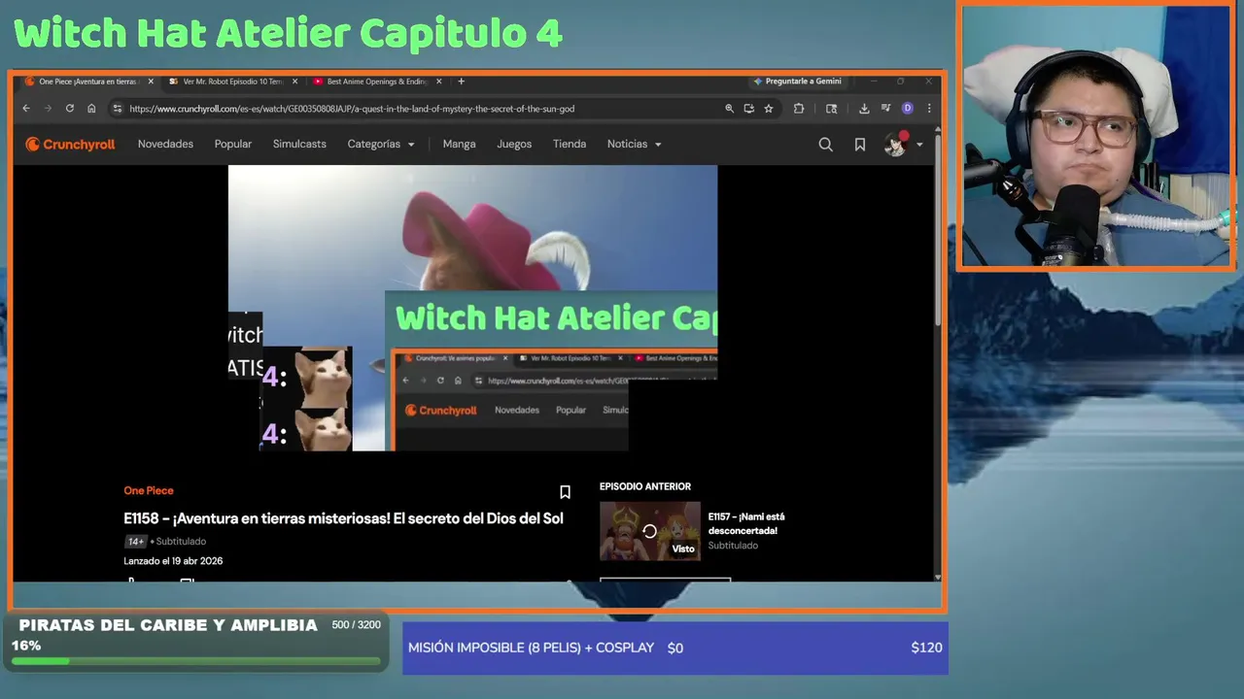The width and height of the screenshot is (1244, 699).
Task: Click the 14+ age rating badge
Action: click(x=135, y=542)
